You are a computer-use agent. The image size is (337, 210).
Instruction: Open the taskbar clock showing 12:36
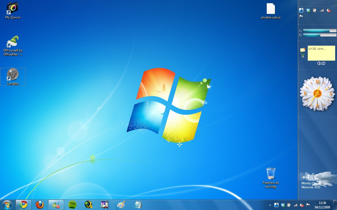tap(322, 205)
